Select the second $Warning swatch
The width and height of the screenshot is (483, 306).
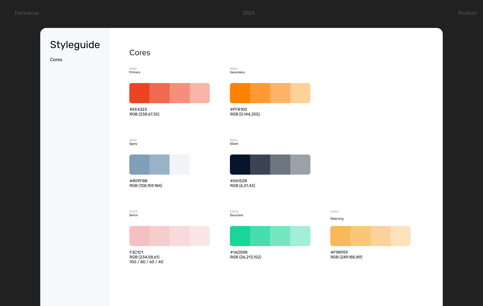[360, 236]
